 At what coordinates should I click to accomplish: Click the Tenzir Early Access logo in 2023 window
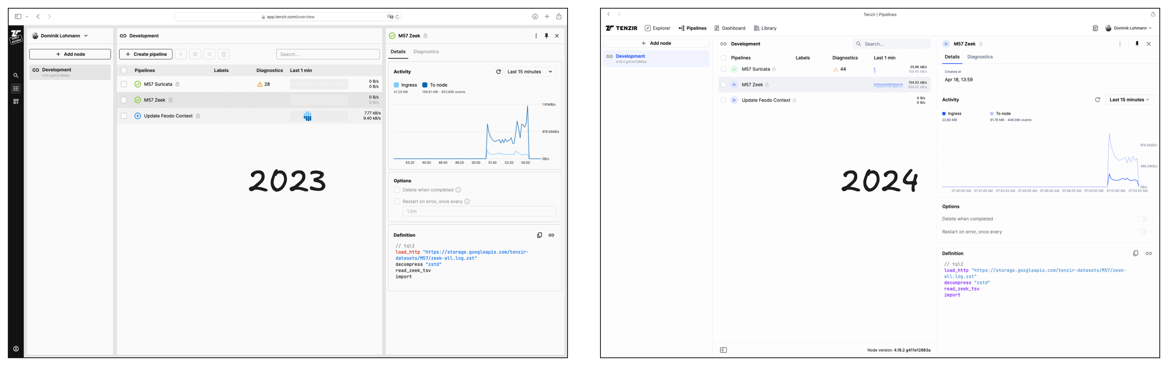pyautogui.click(x=16, y=37)
